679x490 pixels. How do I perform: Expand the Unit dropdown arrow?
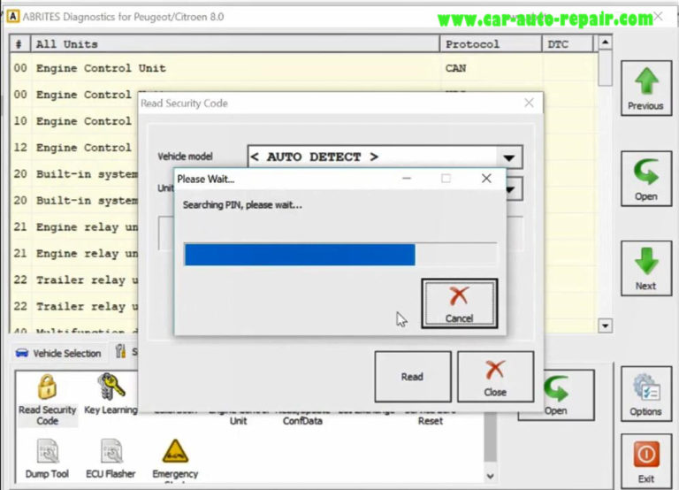click(x=511, y=189)
